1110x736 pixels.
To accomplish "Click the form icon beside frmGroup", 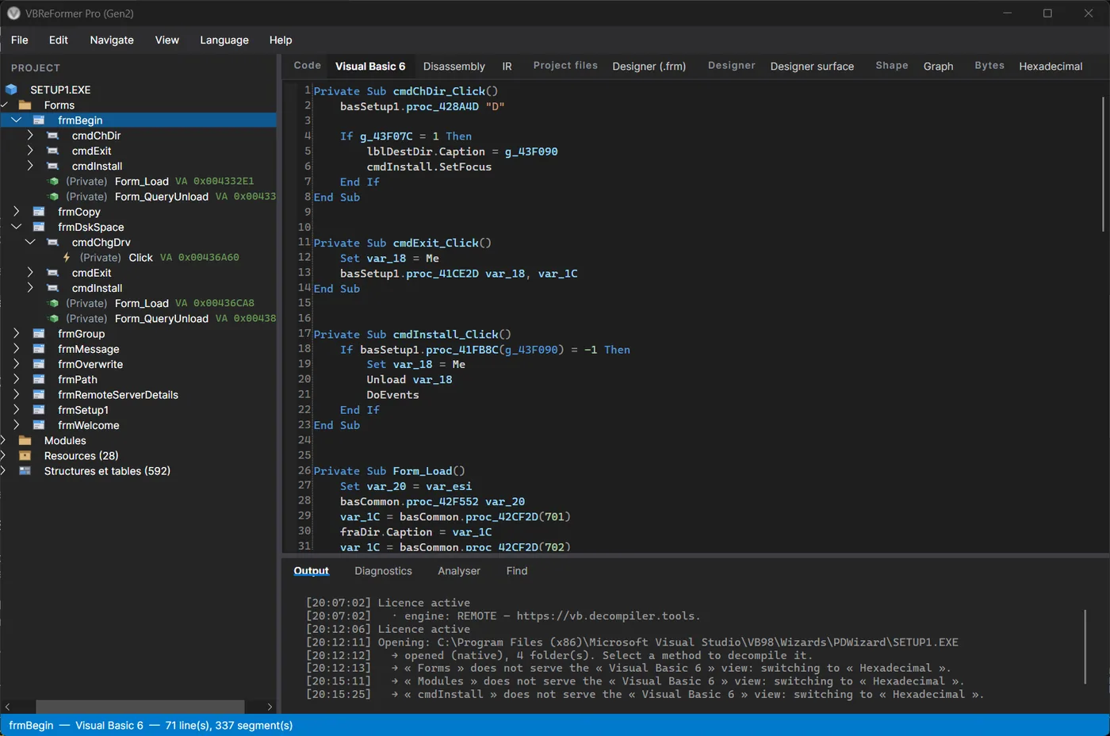I will point(39,334).
